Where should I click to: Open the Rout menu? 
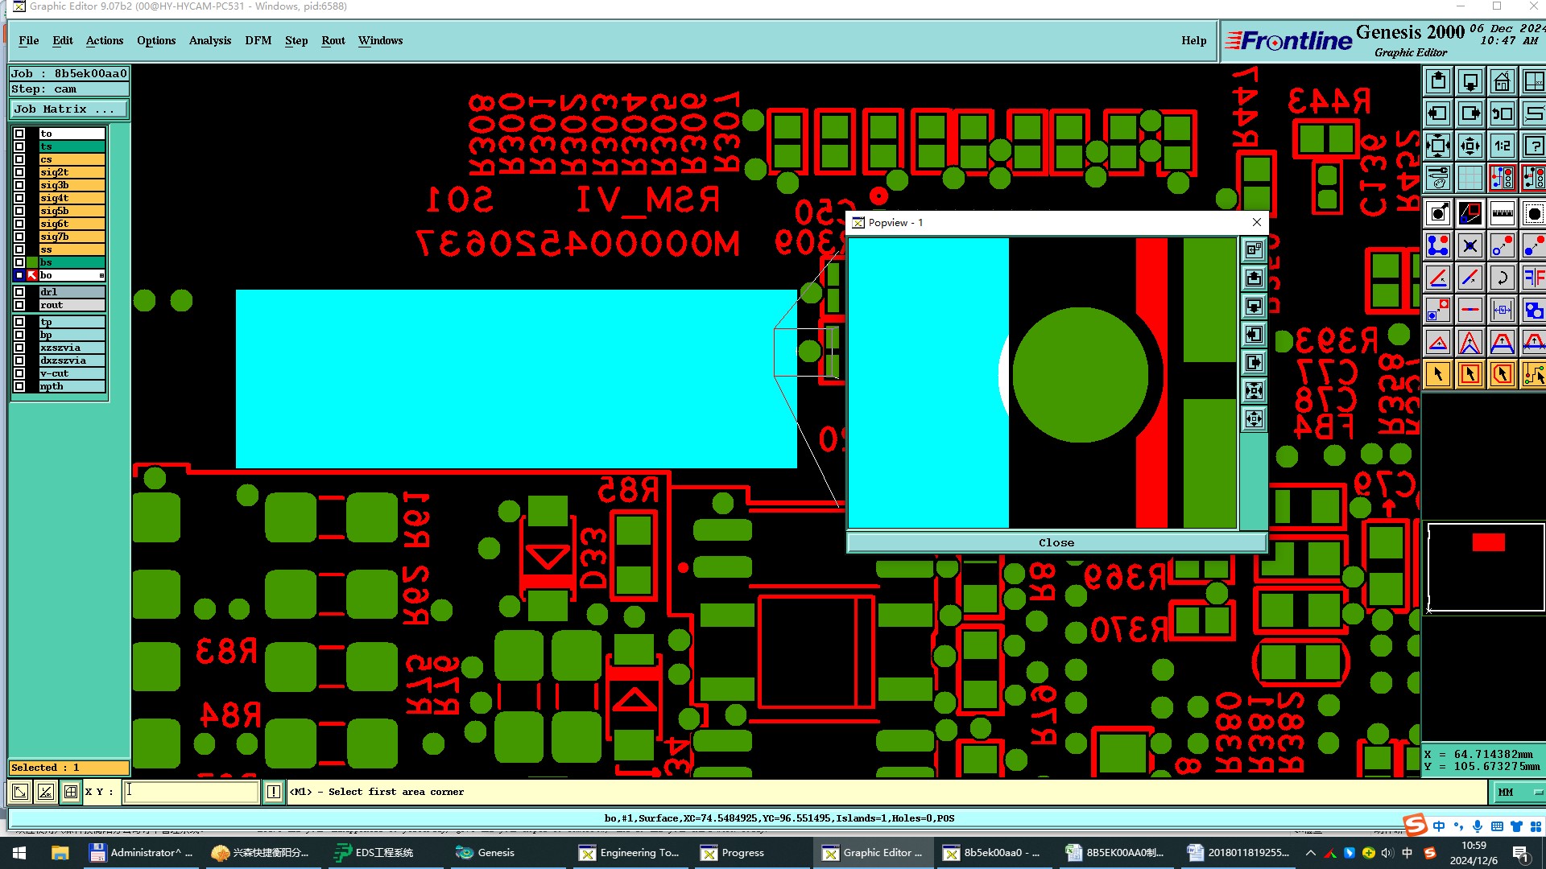pos(333,40)
